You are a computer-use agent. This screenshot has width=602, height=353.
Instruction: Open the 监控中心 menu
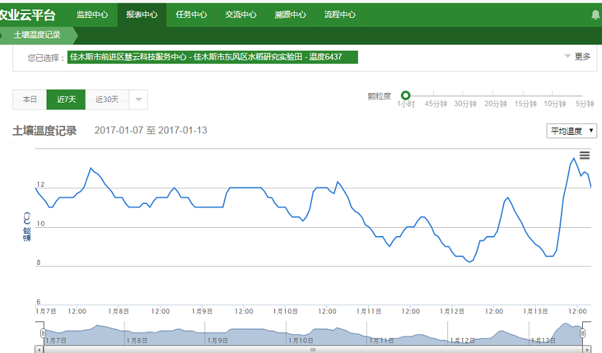tap(92, 14)
